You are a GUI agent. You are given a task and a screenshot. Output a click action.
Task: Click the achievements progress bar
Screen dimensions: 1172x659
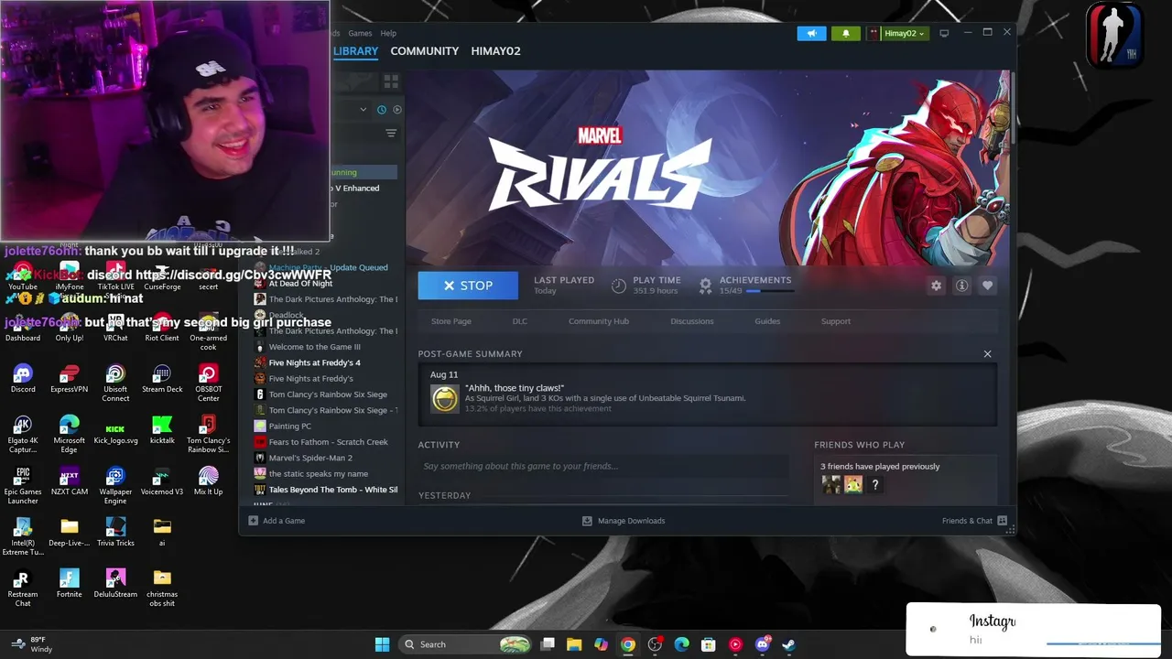(x=769, y=291)
